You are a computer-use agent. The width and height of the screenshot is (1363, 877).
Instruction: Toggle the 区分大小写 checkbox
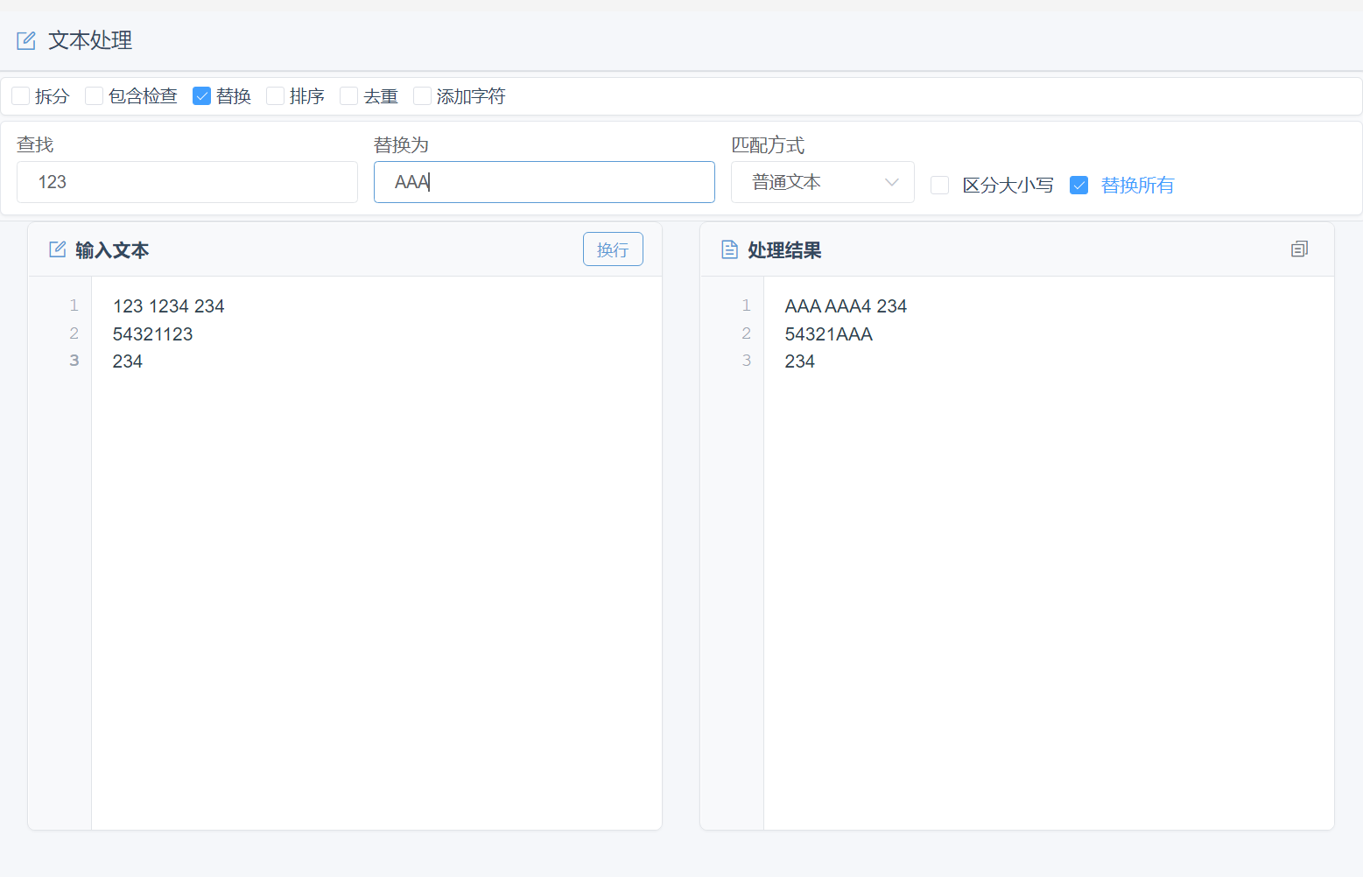940,186
